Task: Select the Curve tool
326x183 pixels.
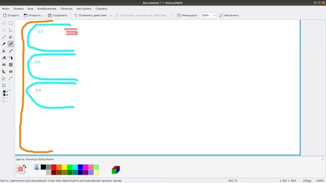Action: pyautogui.click(x=11, y=79)
